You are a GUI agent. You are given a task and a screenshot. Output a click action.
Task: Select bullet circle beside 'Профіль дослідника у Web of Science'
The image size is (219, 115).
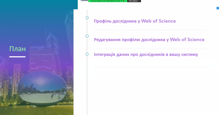(x=87, y=18)
